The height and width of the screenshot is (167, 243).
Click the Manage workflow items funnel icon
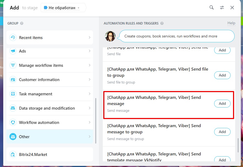(13, 65)
